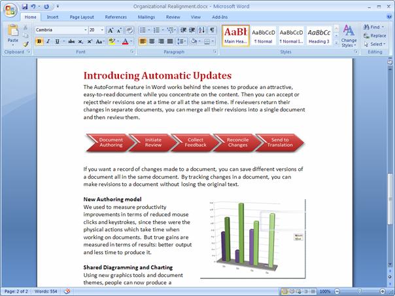Click the Paste icon
Image resolution: width=395 pixels, height=296 pixels.
coord(12,33)
